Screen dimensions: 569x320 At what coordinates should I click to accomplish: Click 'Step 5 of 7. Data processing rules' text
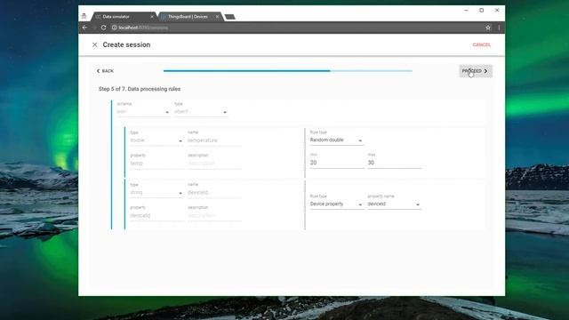coord(140,89)
